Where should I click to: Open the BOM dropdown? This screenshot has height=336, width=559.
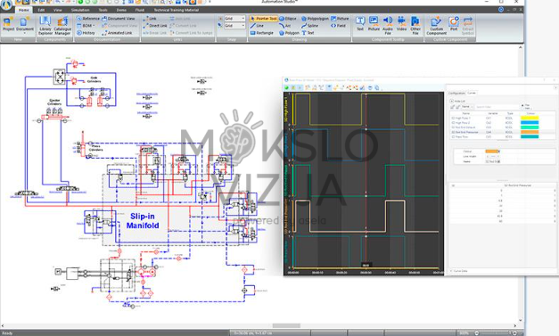pos(86,26)
